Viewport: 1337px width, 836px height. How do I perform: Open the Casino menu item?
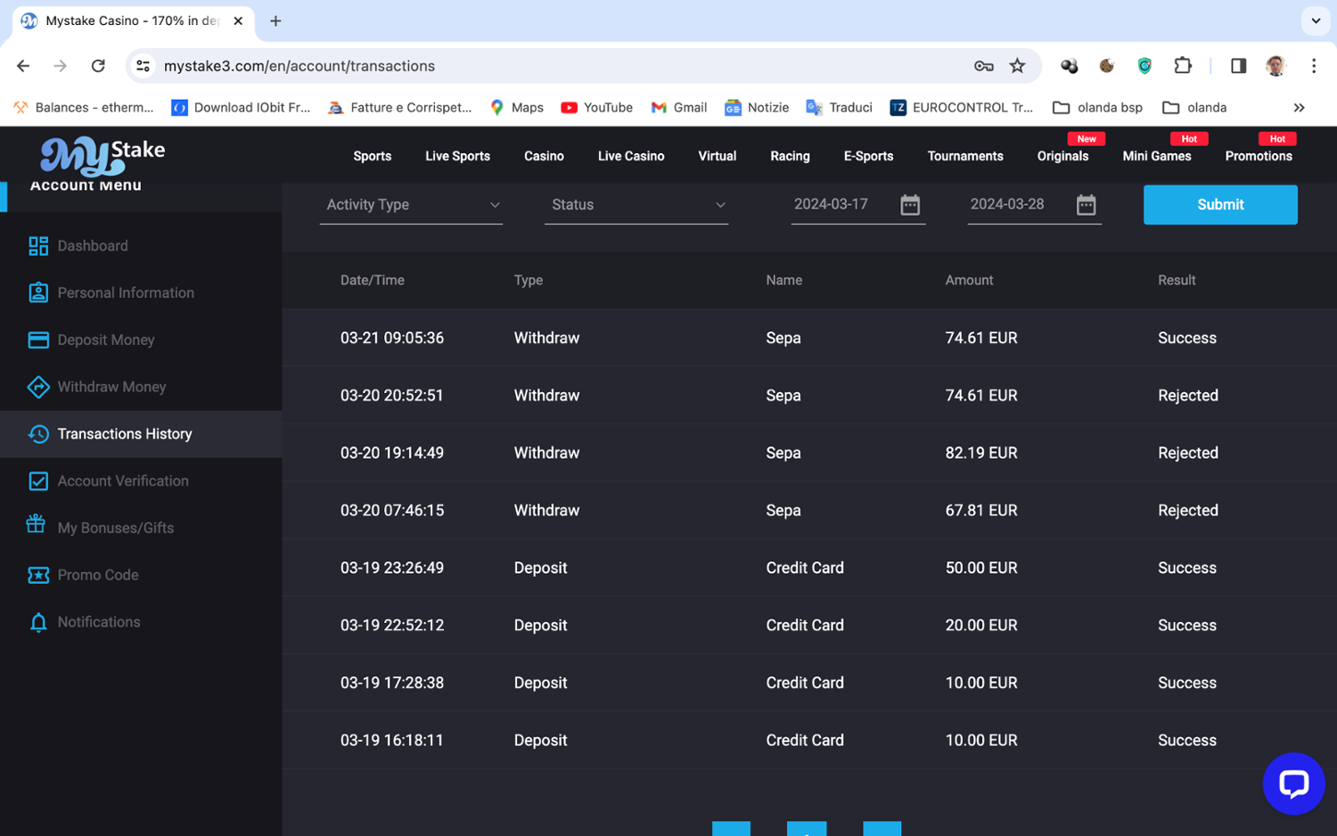[x=544, y=156]
